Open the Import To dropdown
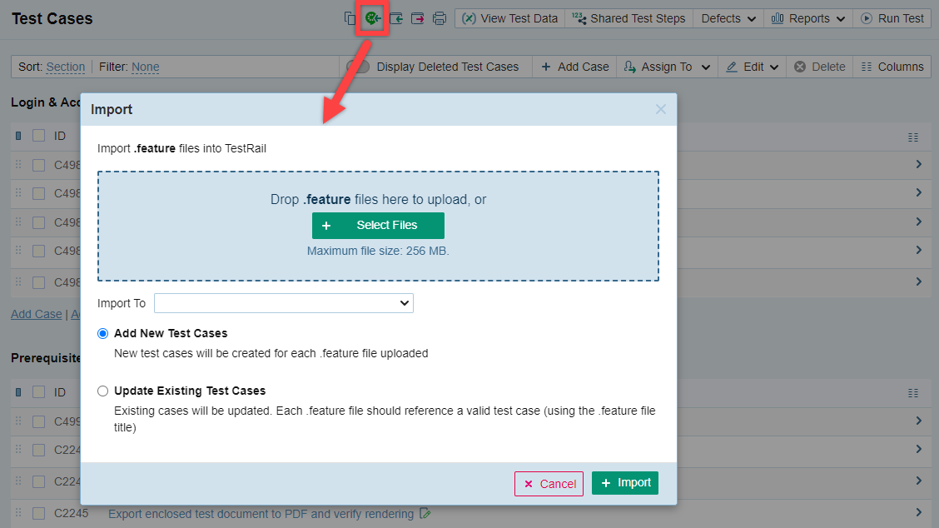939x528 pixels. point(283,303)
